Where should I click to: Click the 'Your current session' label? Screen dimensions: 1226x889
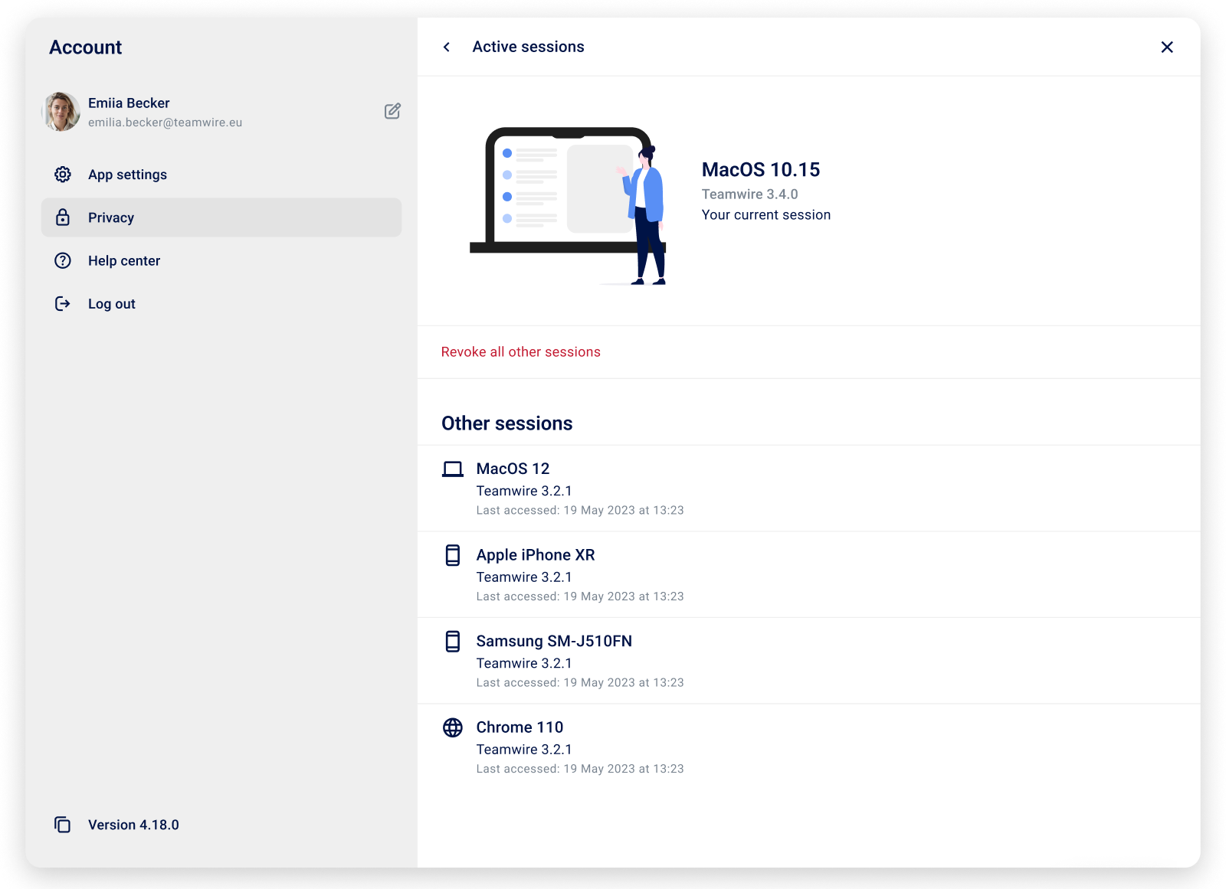[x=766, y=215]
